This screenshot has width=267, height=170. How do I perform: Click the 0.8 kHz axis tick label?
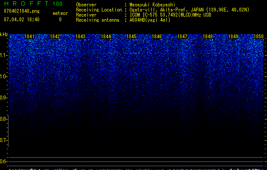3,119
